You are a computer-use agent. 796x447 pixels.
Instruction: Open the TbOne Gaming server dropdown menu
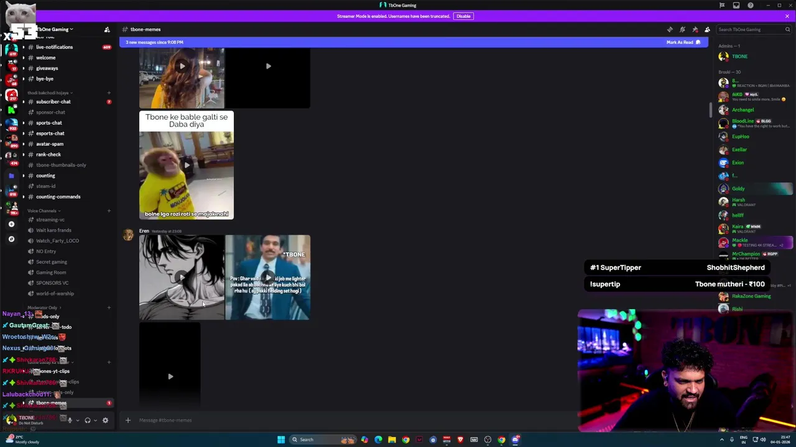tap(55, 29)
